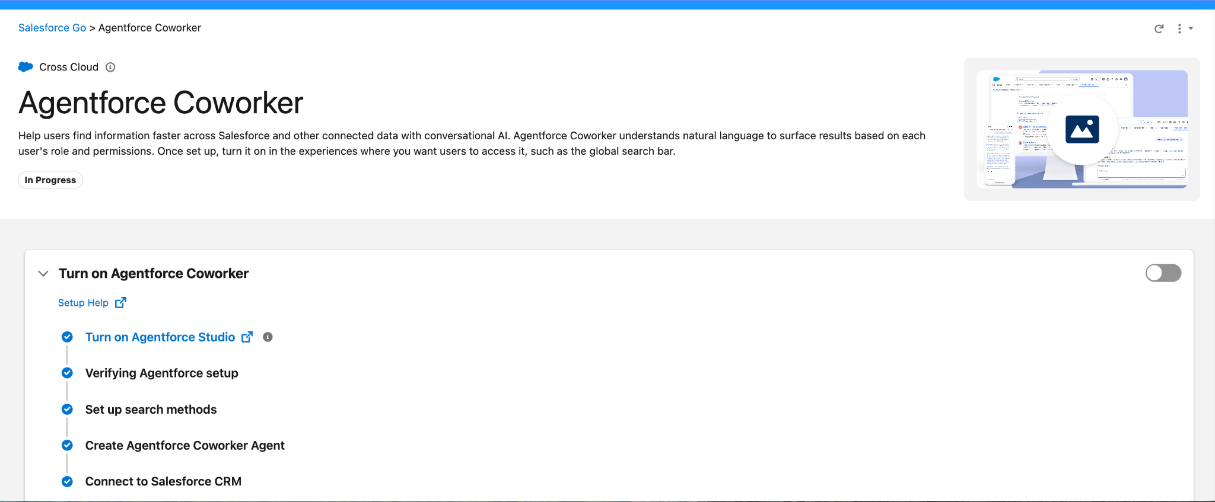Open the Turn on Agentforce Studio link
Screen dimensions: 1215x502
click(160, 337)
